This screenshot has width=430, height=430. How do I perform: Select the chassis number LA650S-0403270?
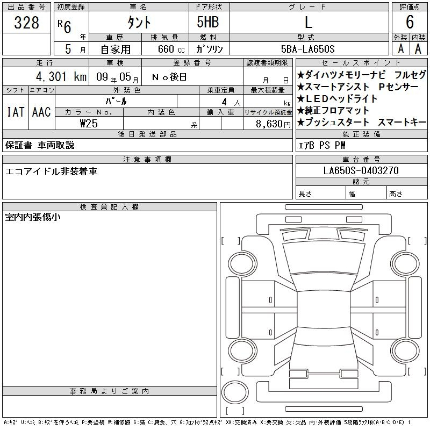pyautogui.click(x=361, y=170)
